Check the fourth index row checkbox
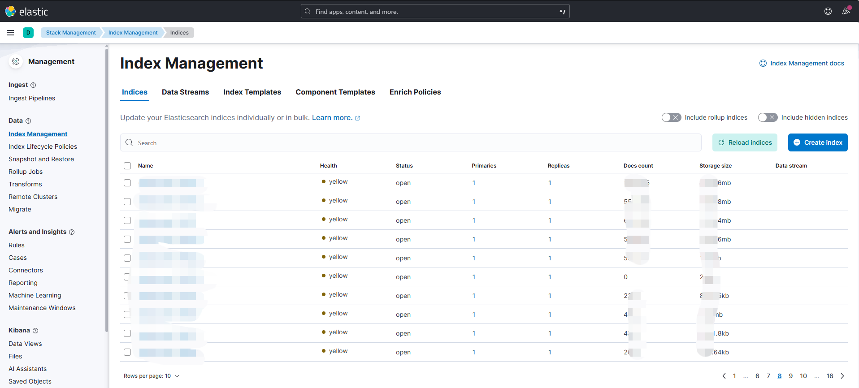This screenshot has height=388, width=859. click(x=127, y=239)
